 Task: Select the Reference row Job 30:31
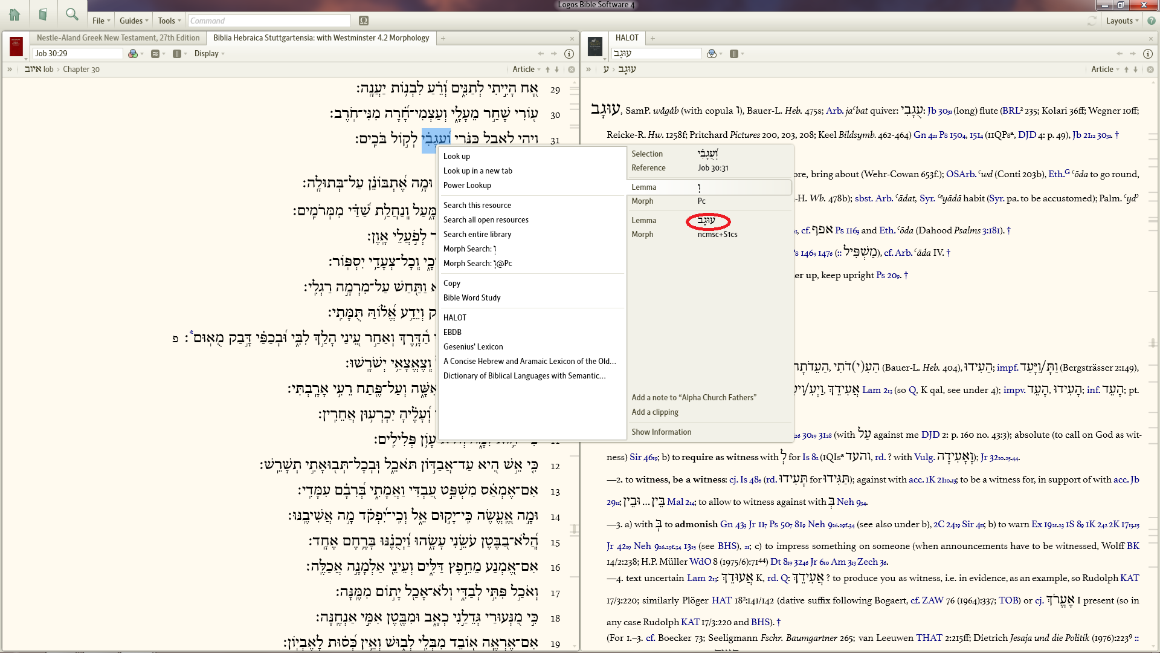710,168
